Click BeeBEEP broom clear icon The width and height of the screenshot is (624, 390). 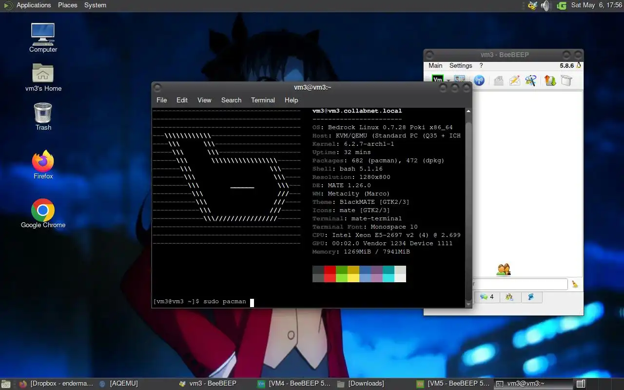[575, 284]
